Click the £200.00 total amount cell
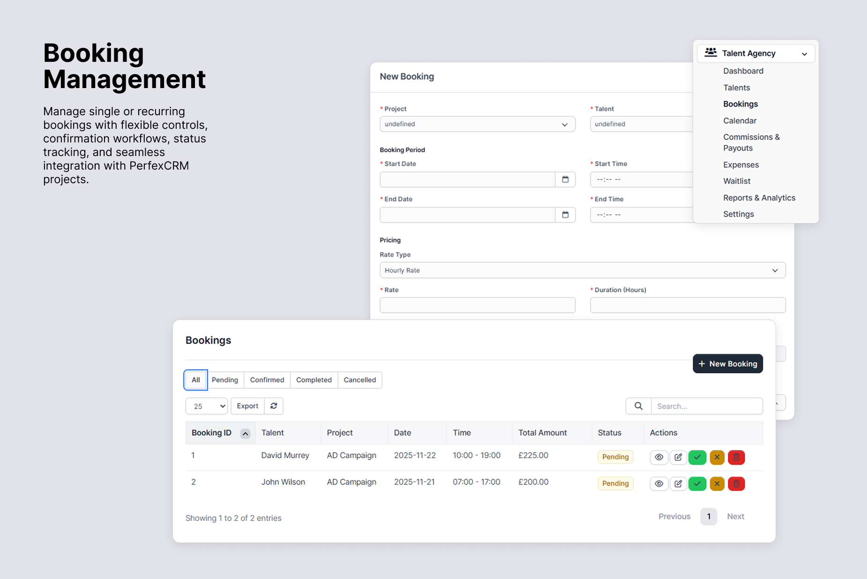 click(533, 482)
